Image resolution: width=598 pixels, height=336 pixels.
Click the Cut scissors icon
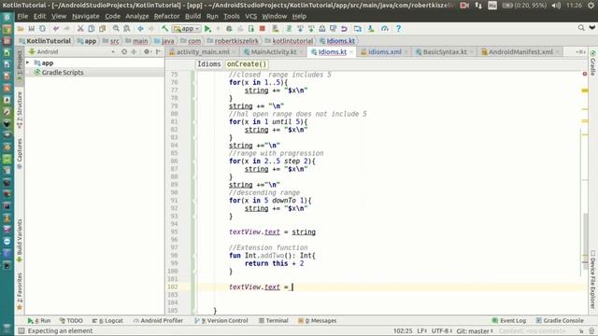(80, 29)
